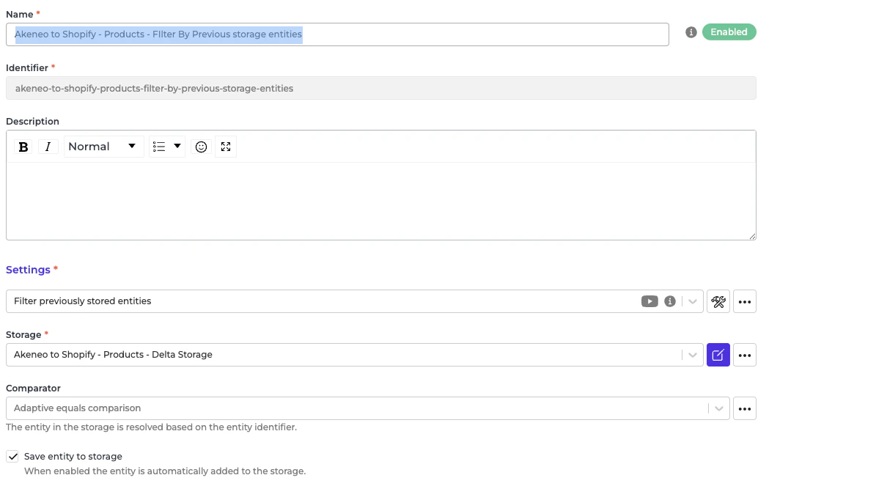
Task: Click the Name input field
Action: (x=337, y=34)
